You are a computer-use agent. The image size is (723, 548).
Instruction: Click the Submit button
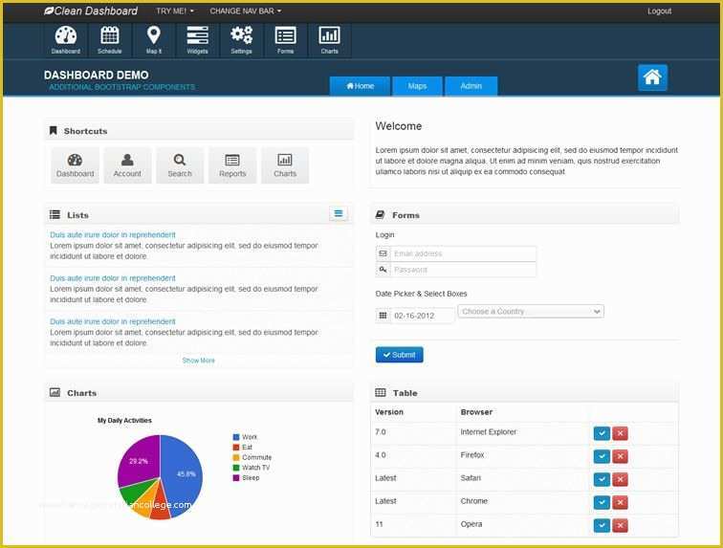coord(400,355)
